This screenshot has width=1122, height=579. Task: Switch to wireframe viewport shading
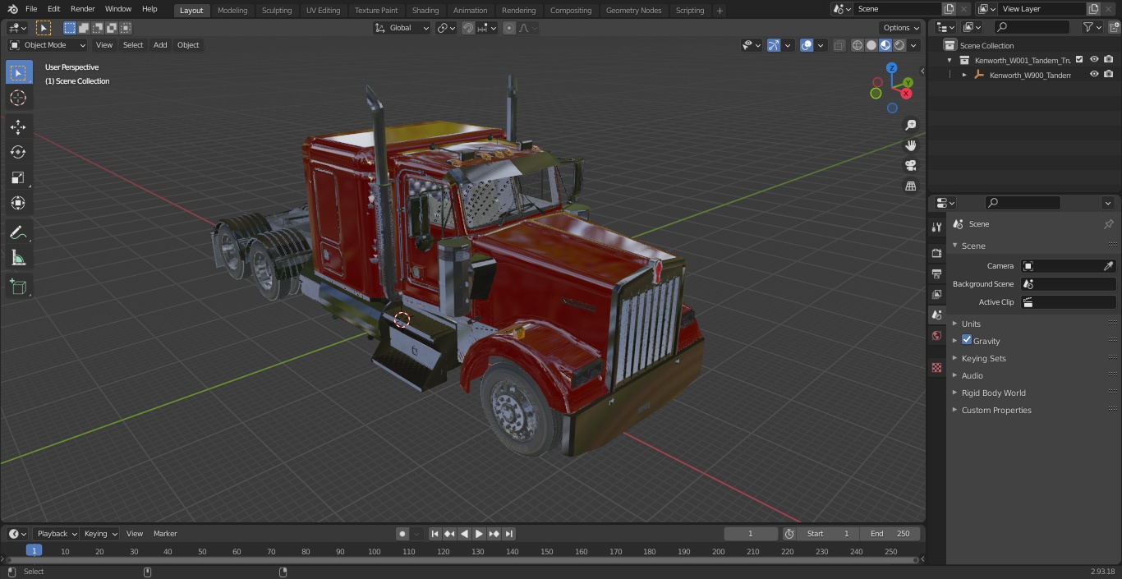(858, 45)
